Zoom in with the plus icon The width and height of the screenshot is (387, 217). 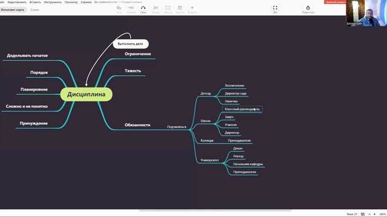[x=374, y=215]
